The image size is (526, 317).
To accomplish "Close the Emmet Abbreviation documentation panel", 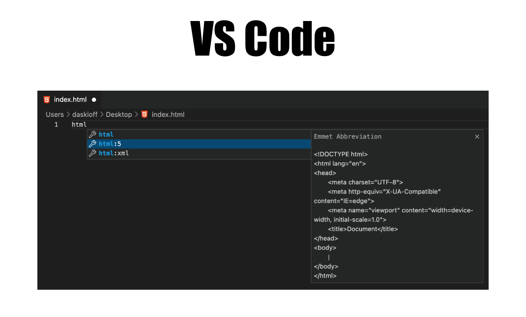I will (477, 136).
